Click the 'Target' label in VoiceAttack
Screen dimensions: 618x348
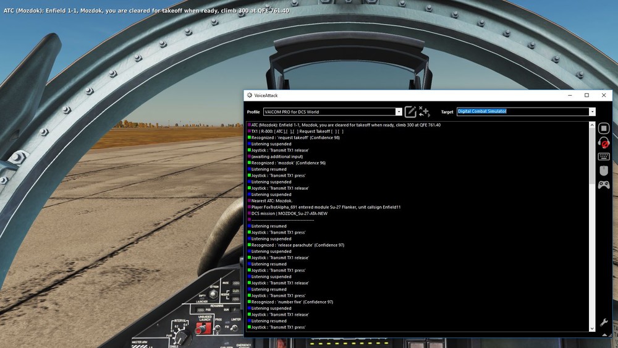(447, 112)
